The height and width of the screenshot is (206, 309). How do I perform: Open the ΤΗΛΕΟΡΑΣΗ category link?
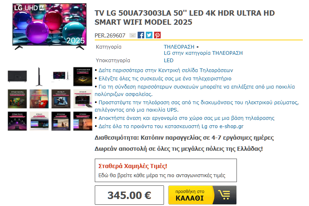click(179, 47)
